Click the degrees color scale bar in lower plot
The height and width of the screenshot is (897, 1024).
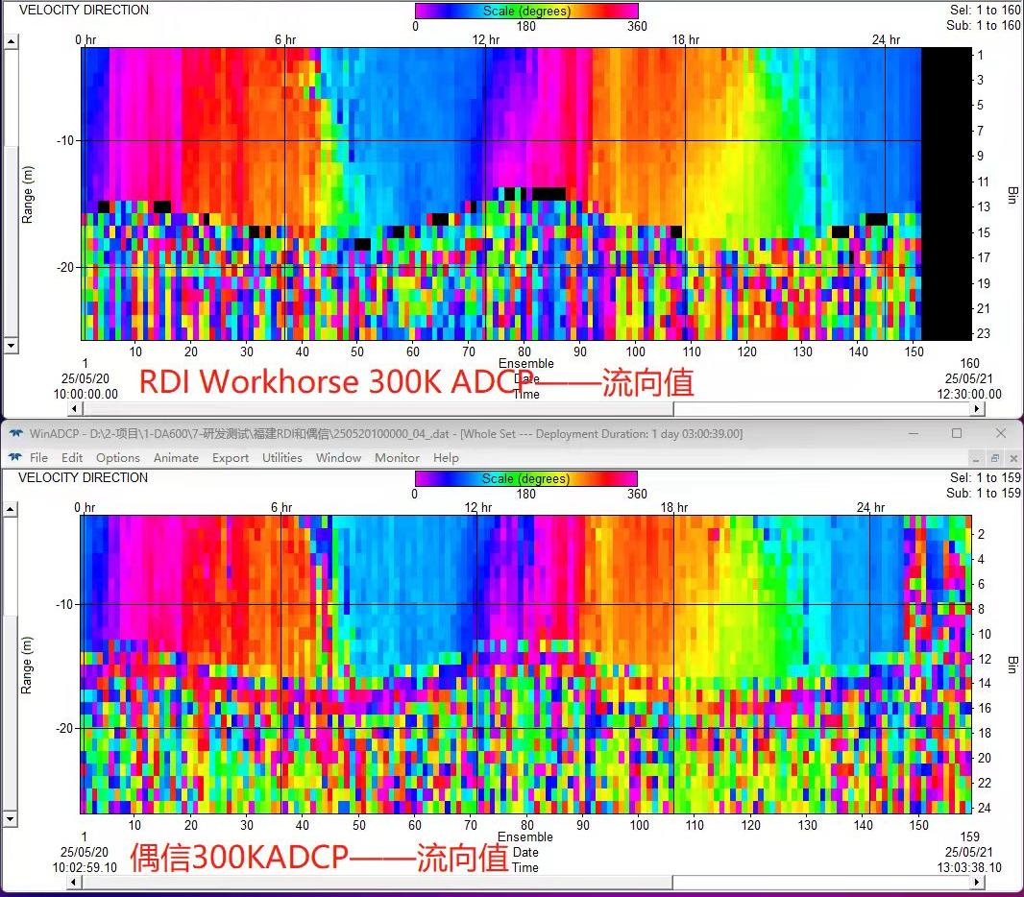[x=525, y=478]
